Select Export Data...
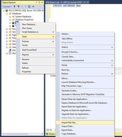Screen dimensions: 122x137 pyautogui.click(x=85, y=130)
